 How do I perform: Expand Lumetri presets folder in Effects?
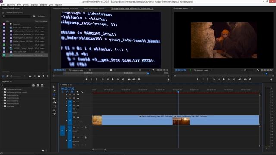2,92
